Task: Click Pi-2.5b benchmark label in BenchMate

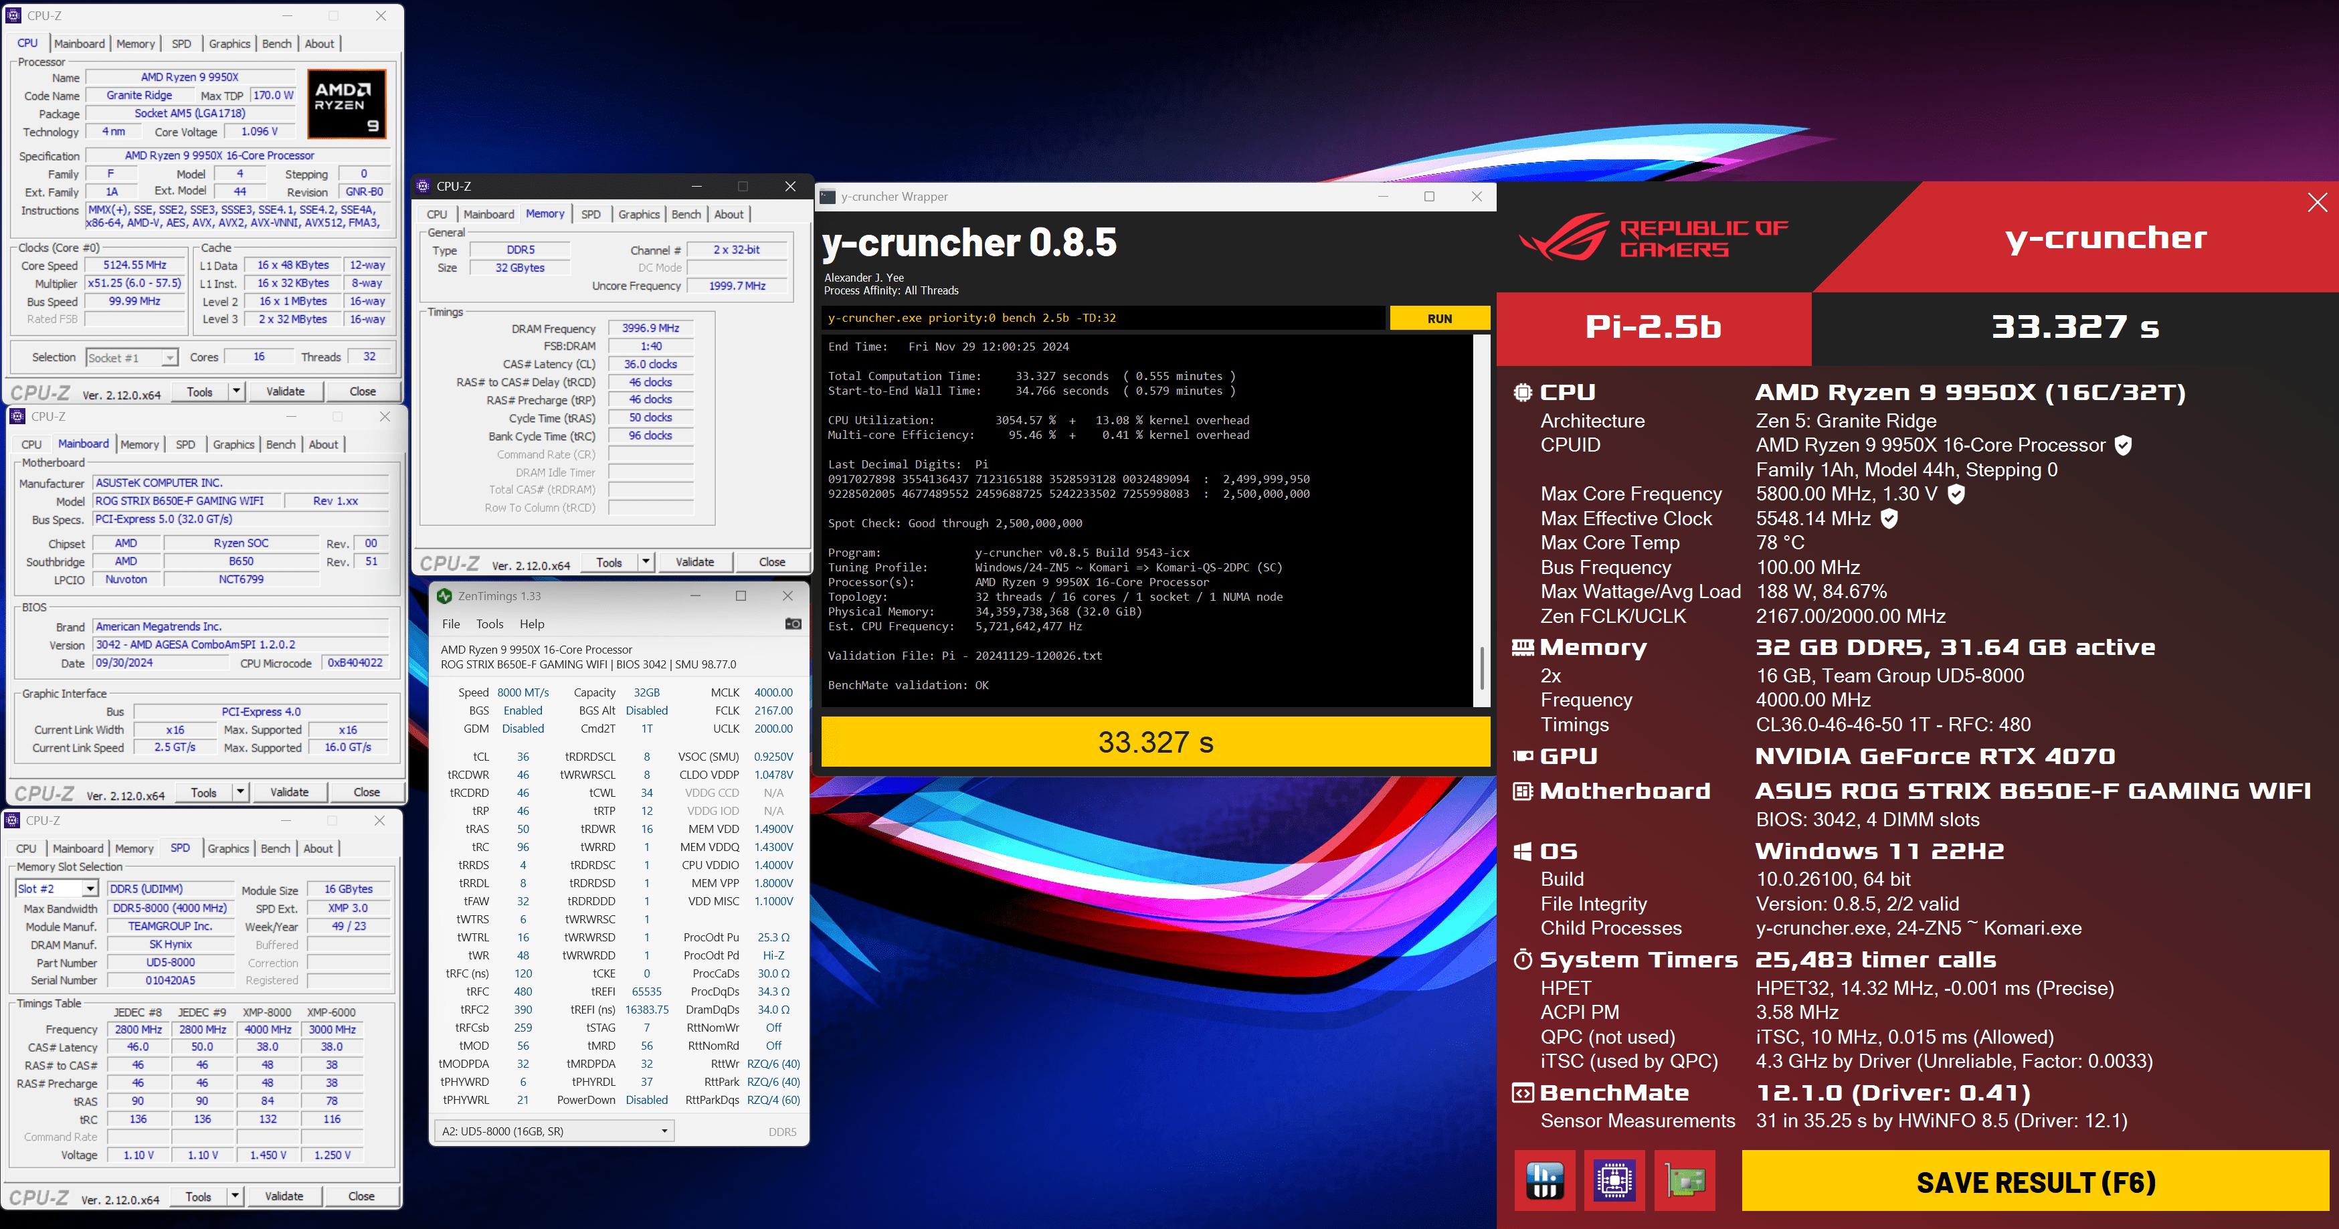Action: tap(1653, 326)
